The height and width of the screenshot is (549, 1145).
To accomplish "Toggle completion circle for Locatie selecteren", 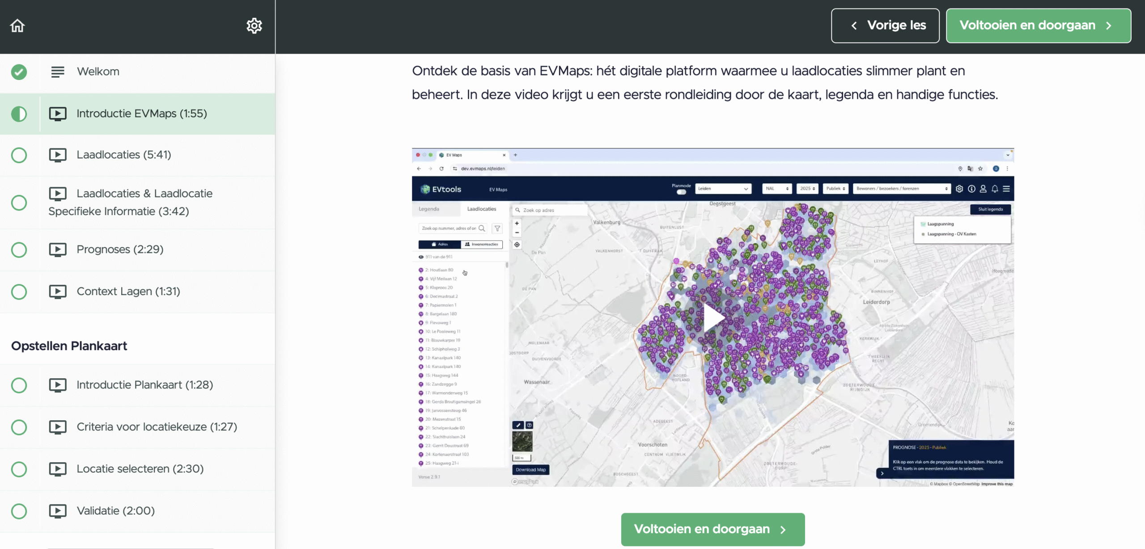I will (x=19, y=469).
